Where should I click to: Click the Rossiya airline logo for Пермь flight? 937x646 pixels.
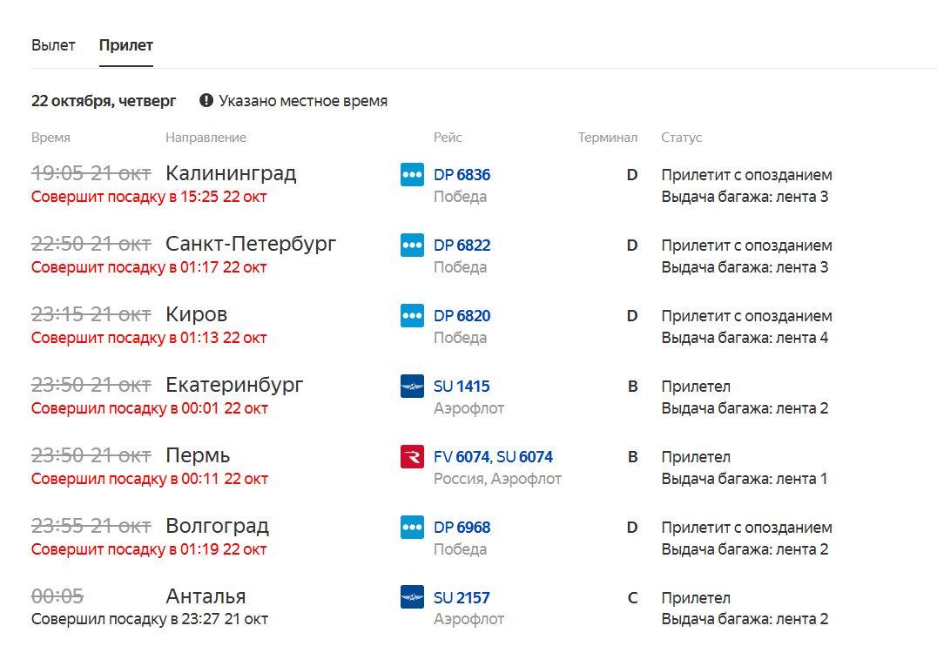point(412,456)
